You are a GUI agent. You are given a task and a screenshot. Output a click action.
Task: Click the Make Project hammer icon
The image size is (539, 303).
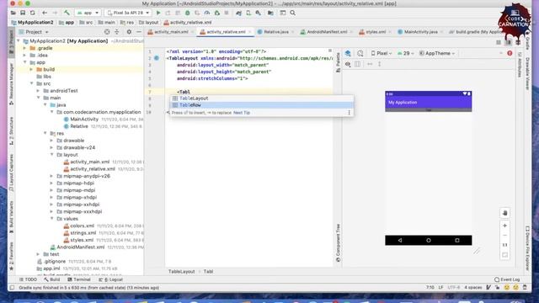pyautogui.click(x=67, y=13)
